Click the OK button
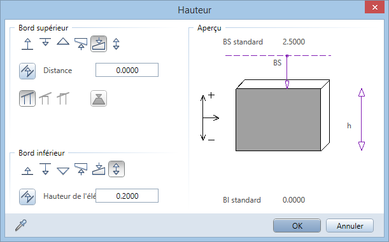 click(x=297, y=225)
